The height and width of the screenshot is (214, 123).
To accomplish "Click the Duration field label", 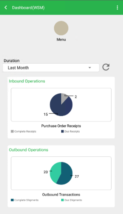I will pyautogui.click(x=12, y=60).
